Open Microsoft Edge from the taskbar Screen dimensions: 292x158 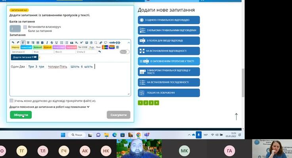coord(115,135)
